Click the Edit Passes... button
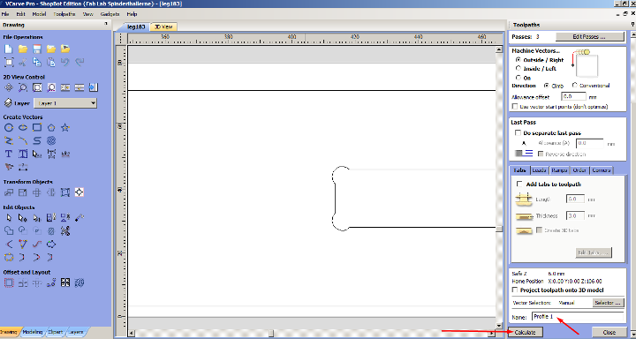The width and height of the screenshot is (636, 339). (589, 36)
